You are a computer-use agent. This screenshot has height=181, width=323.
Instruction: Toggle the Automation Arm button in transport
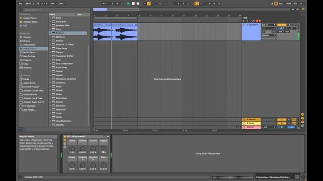click(149, 4)
